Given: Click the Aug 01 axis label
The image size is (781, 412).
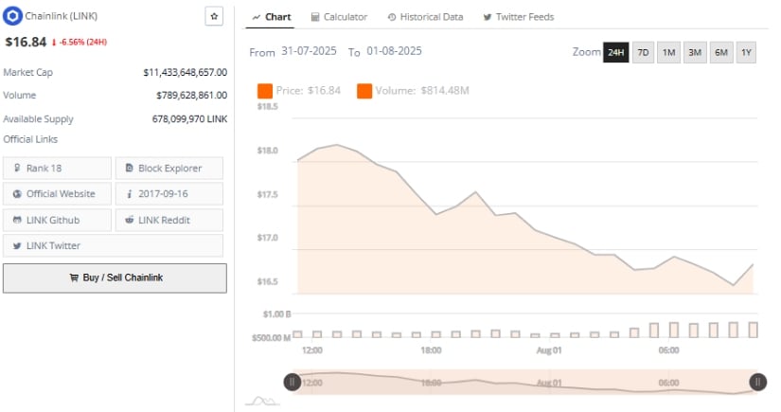Looking at the screenshot, I should [x=549, y=350].
